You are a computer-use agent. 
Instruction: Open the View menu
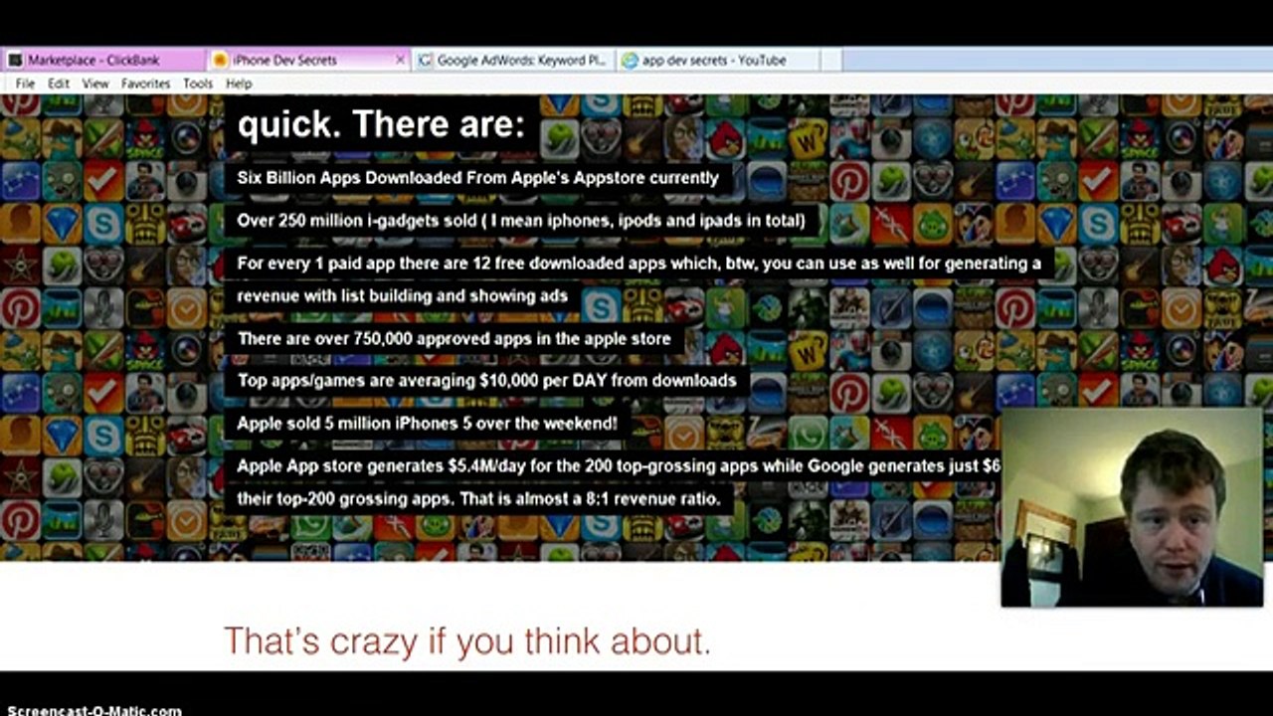[95, 84]
